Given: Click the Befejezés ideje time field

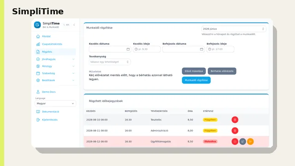Looking at the screenshot, I should (x=220, y=49).
